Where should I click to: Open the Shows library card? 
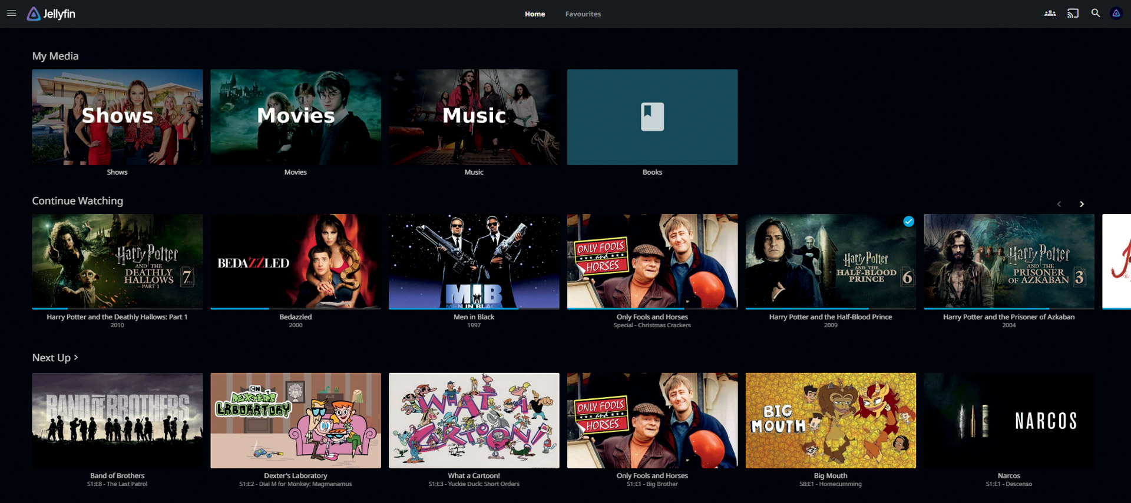[x=117, y=117]
